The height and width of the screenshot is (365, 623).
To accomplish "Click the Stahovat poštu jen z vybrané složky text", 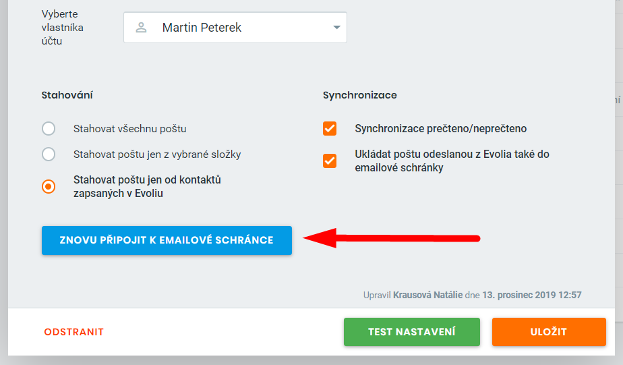I will [157, 155].
